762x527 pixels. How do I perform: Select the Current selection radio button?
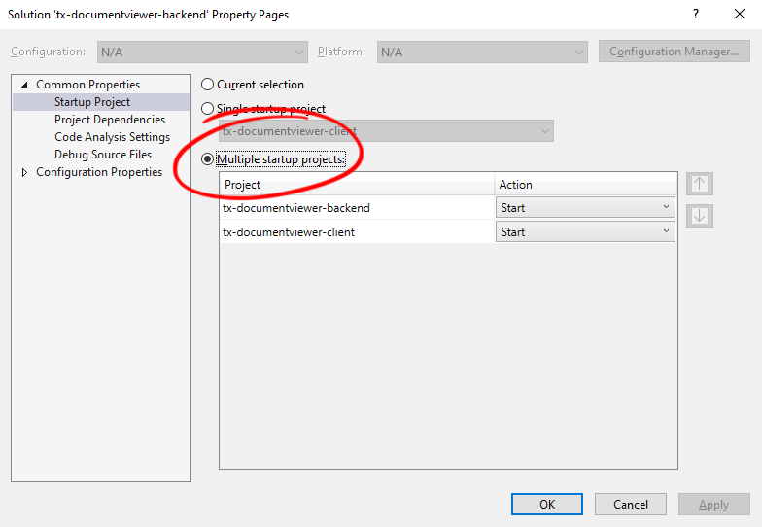208,85
